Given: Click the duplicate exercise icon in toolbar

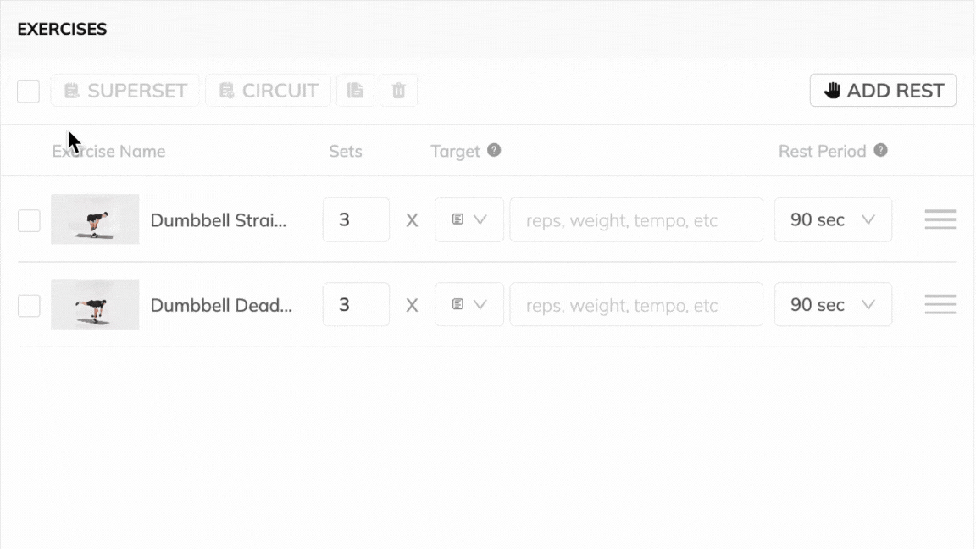Looking at the screenshot, I should tap(356, 91).
